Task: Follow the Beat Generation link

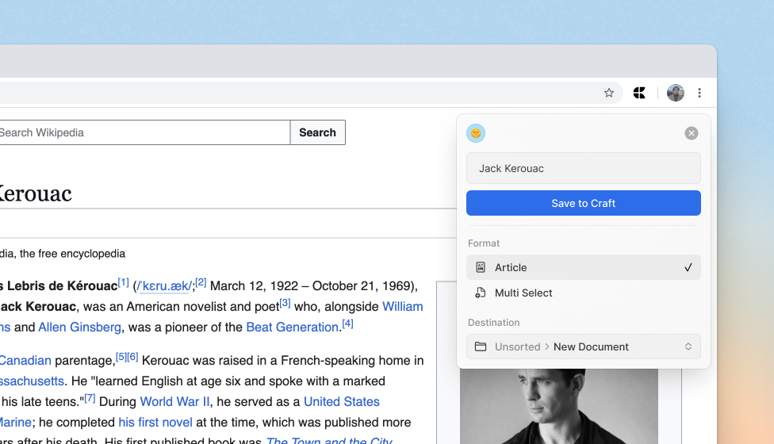Action: click(x=292, y=327)
